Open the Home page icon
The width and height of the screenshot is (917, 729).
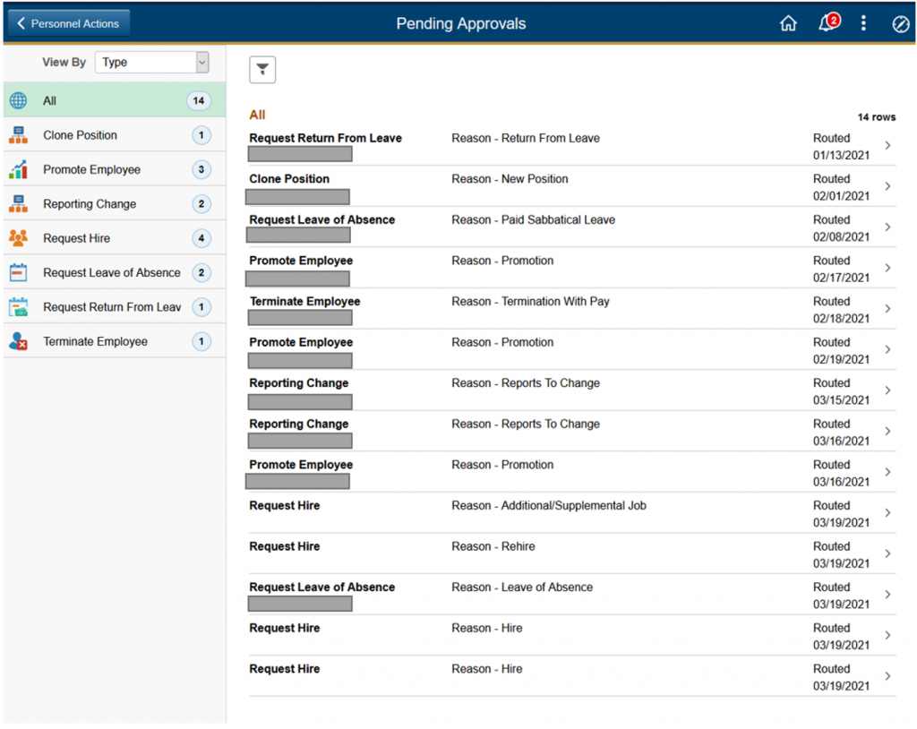[x=788, y=23]
